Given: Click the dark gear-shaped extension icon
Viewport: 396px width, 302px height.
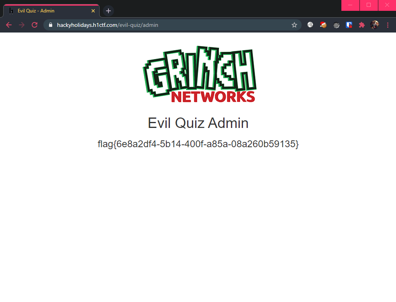Looking at the screenshot, I should (336, 25).
